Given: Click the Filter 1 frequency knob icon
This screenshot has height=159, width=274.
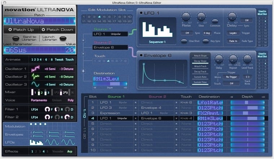Looking at the screenshot, I should click(47, 109).
